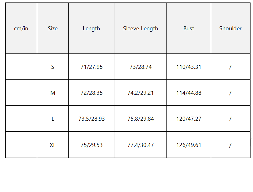This screenshot has width=253, height=192.
Task: Click the L size cell
Action: (x=53, y=119)
